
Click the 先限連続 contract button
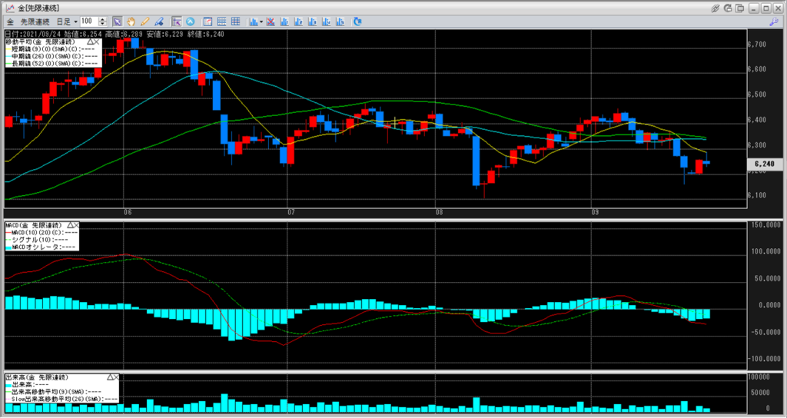pos(35,22)
